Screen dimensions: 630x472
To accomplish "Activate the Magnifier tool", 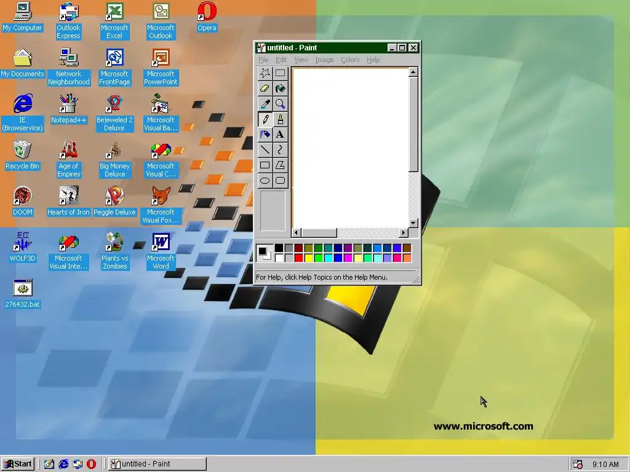I will coord(280,104).
